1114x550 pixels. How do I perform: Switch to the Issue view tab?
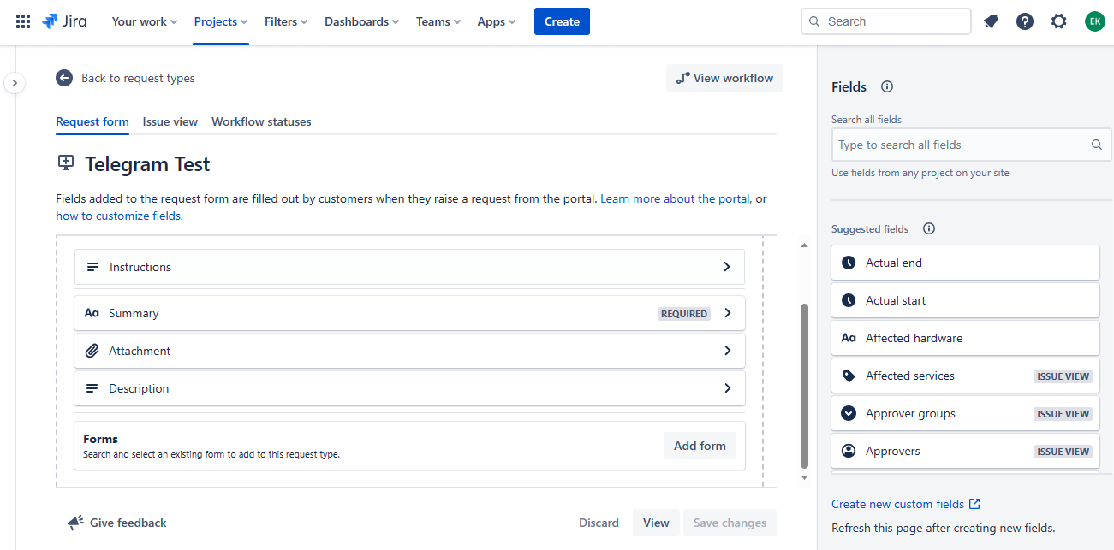[x=170, y=121]
